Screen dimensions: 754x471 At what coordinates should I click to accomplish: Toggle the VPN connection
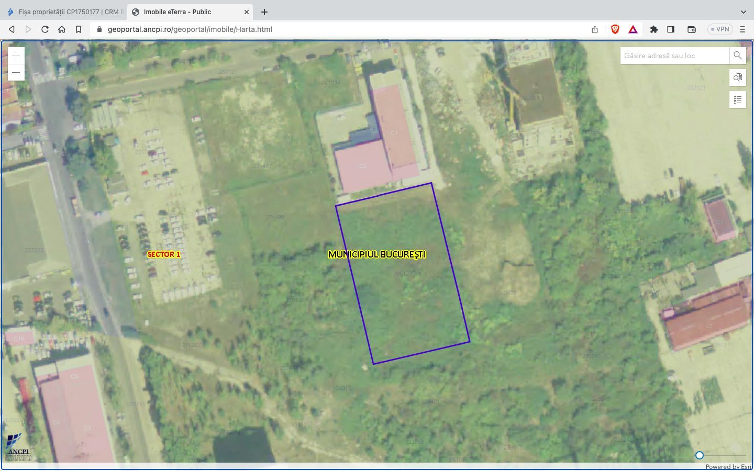pos(720,29)
